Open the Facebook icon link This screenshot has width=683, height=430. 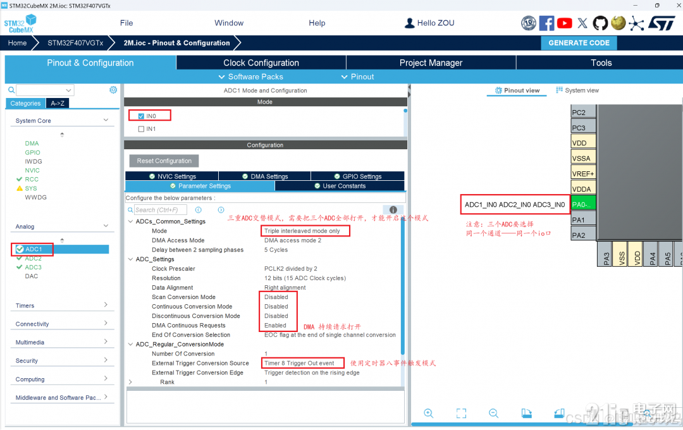[x=546, y=23]
